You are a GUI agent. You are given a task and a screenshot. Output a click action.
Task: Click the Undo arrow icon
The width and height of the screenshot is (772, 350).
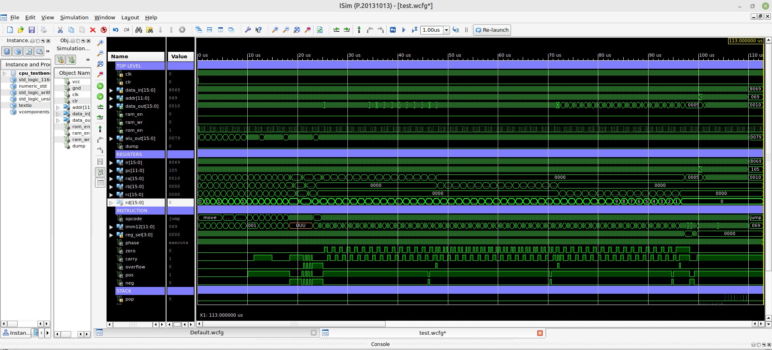(x=116, y=30)
